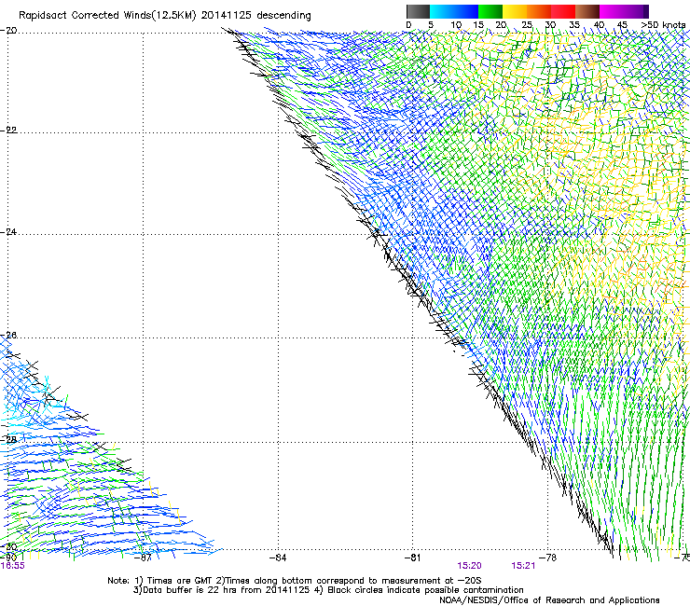Image resolution: width=690 pixels, height=606 pixels.
Task: Click the purple time stamp '15:20'
Action: tap(469, 566)
